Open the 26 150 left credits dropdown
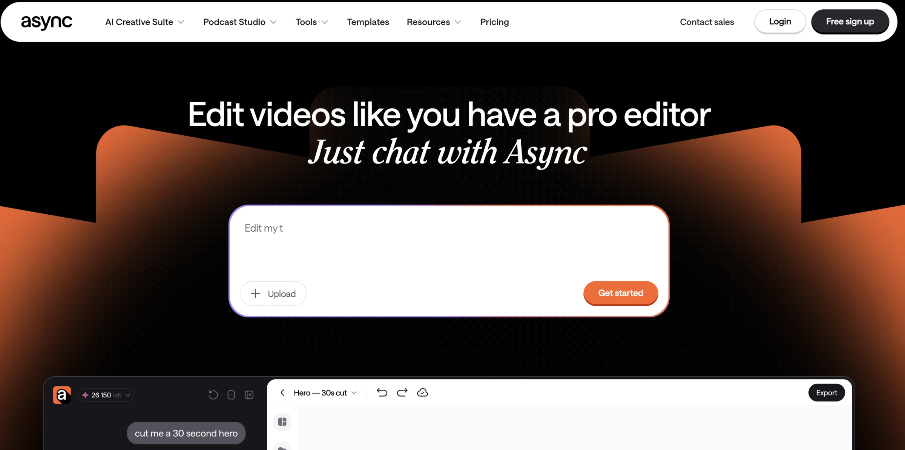The width and height of the screenshot is (905, 450). [106, 395]
